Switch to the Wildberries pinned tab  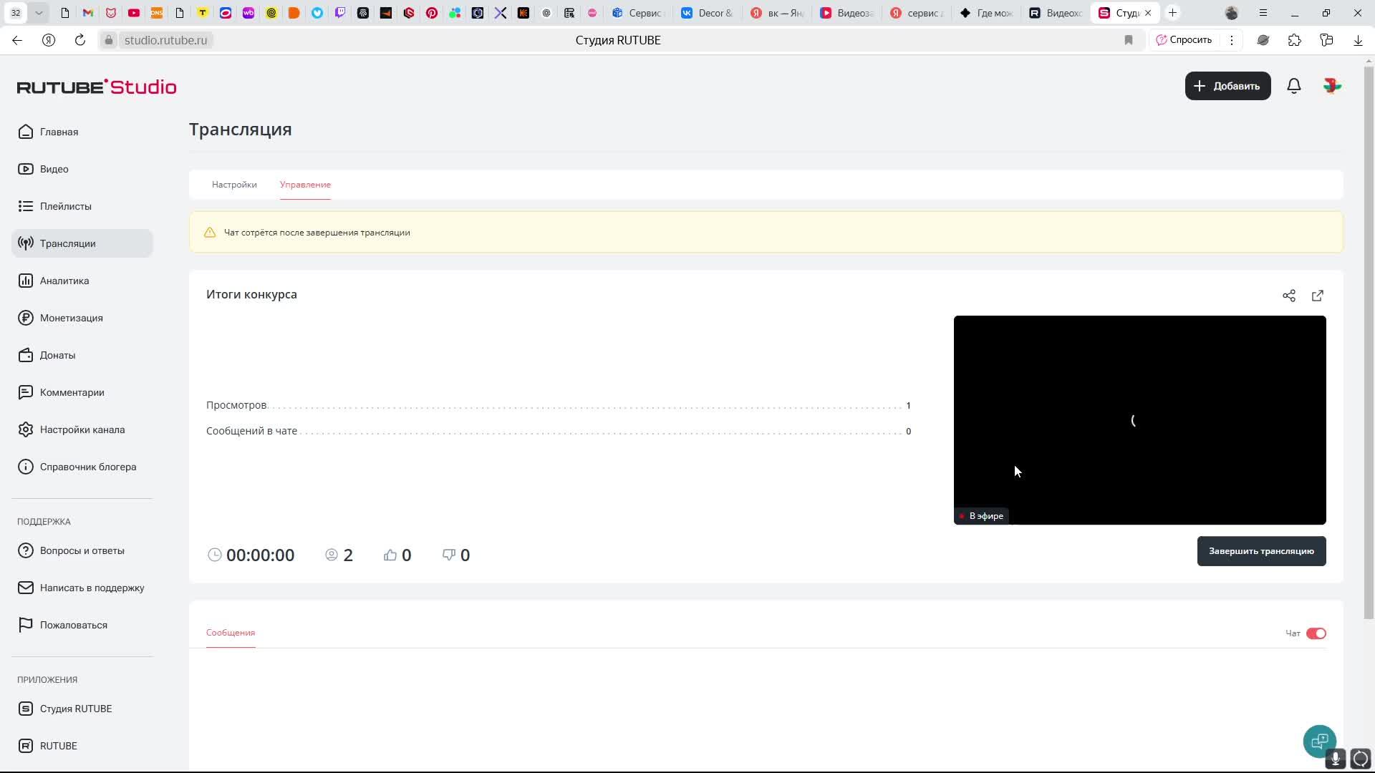[249, 13]
